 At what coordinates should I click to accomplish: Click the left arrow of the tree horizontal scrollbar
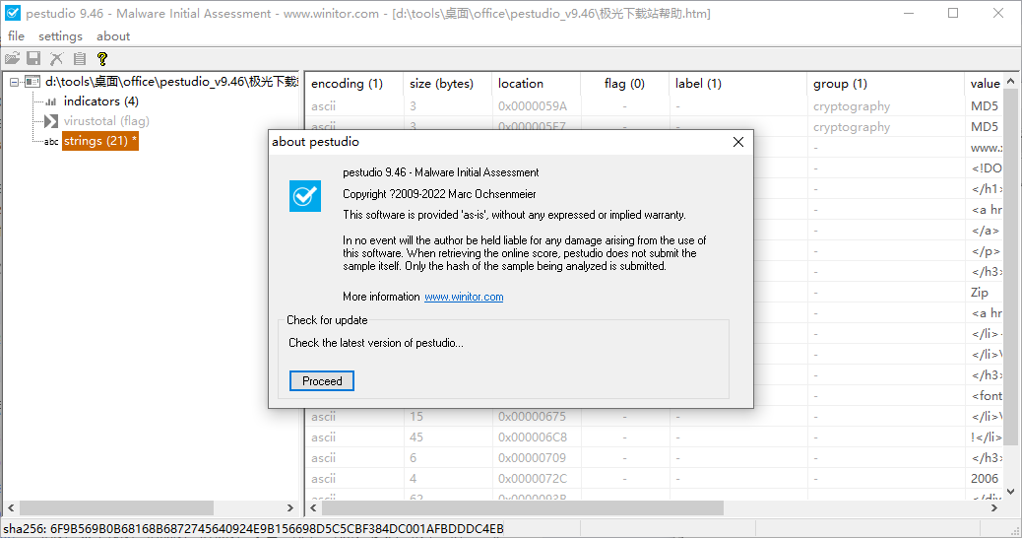tap(11, 508)
